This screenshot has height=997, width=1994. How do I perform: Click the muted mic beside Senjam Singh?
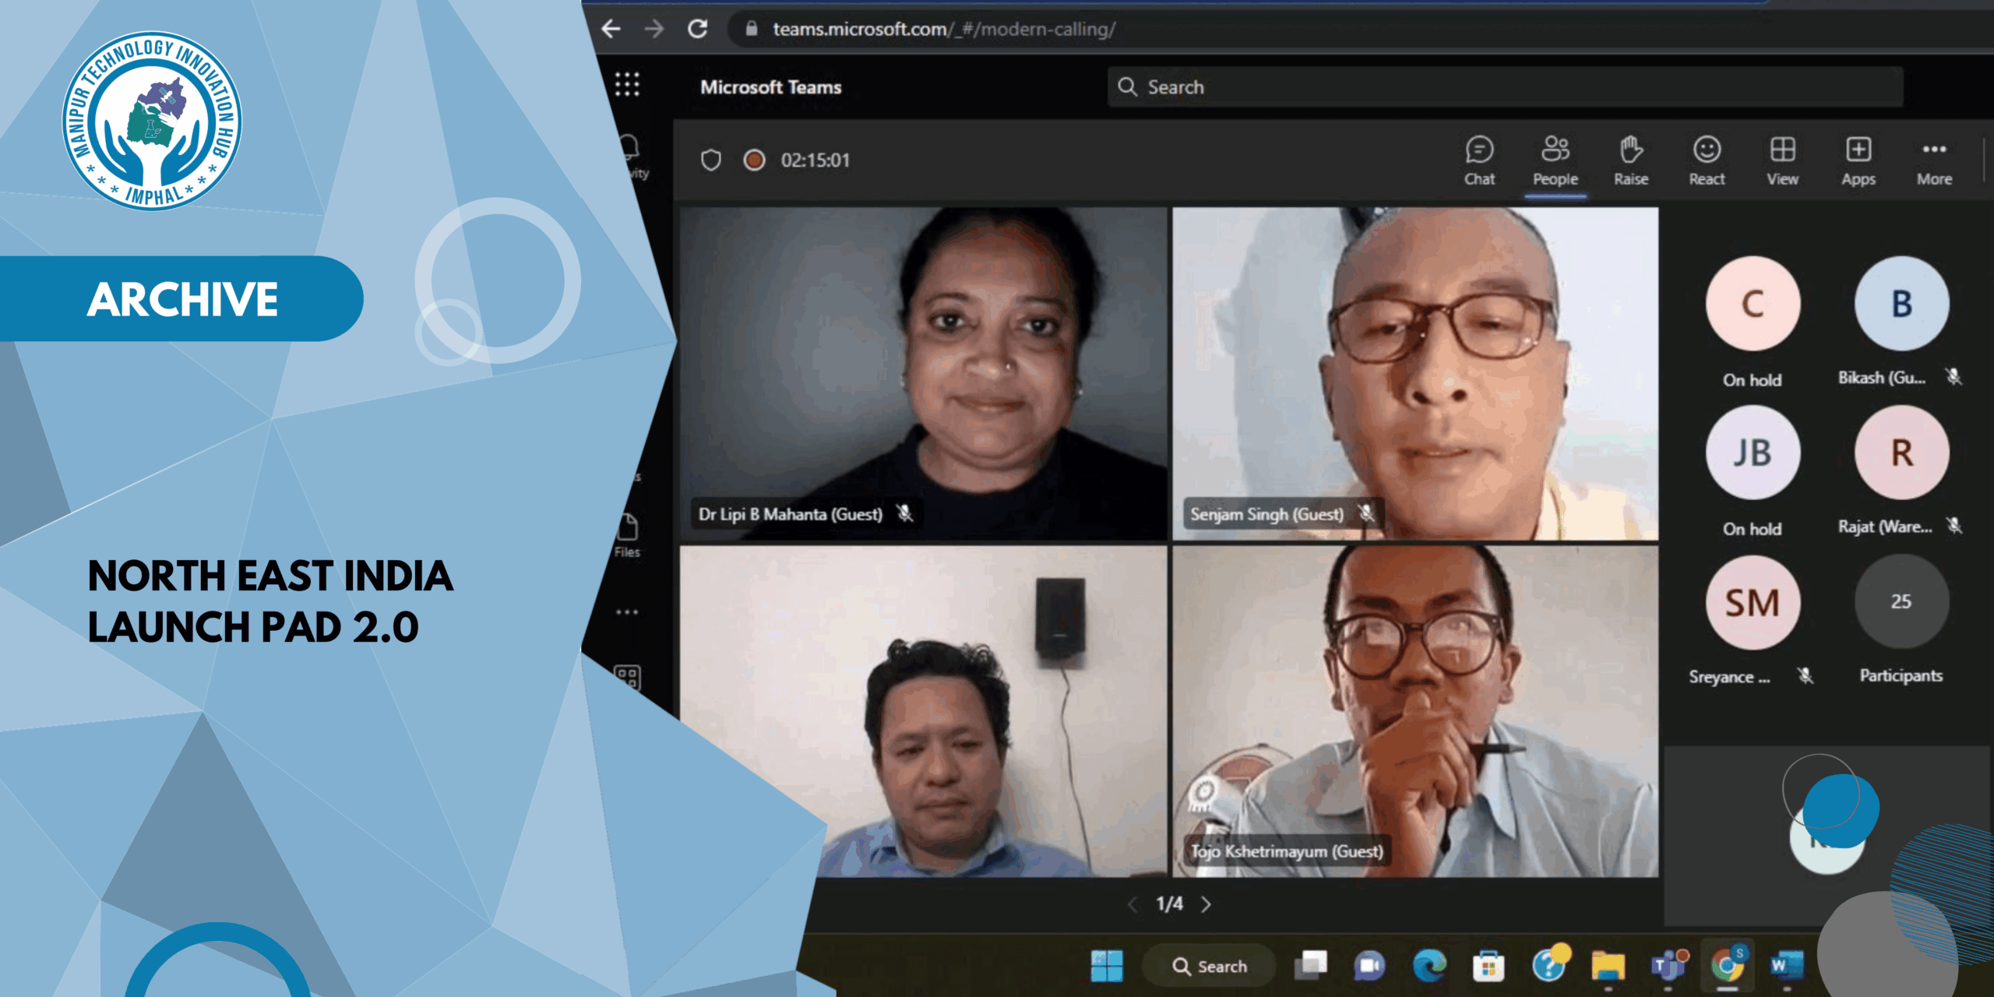coord(1366,513)
